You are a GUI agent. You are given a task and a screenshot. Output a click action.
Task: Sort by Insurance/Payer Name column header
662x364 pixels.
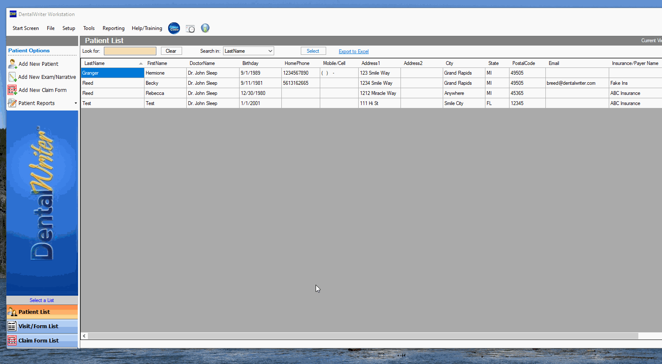pyautogui.click(x=635, y=63)
